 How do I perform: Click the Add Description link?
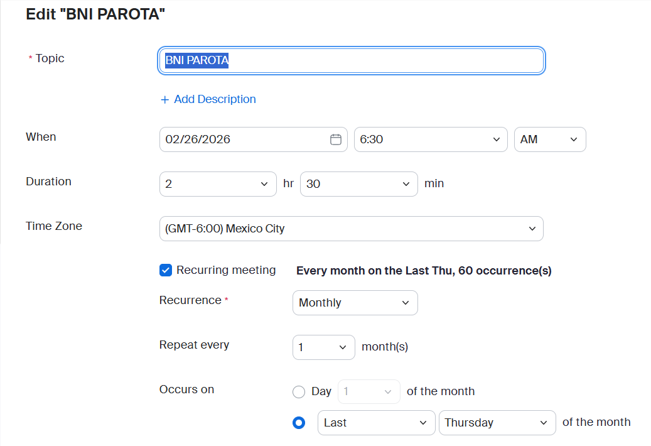(215, 99)
